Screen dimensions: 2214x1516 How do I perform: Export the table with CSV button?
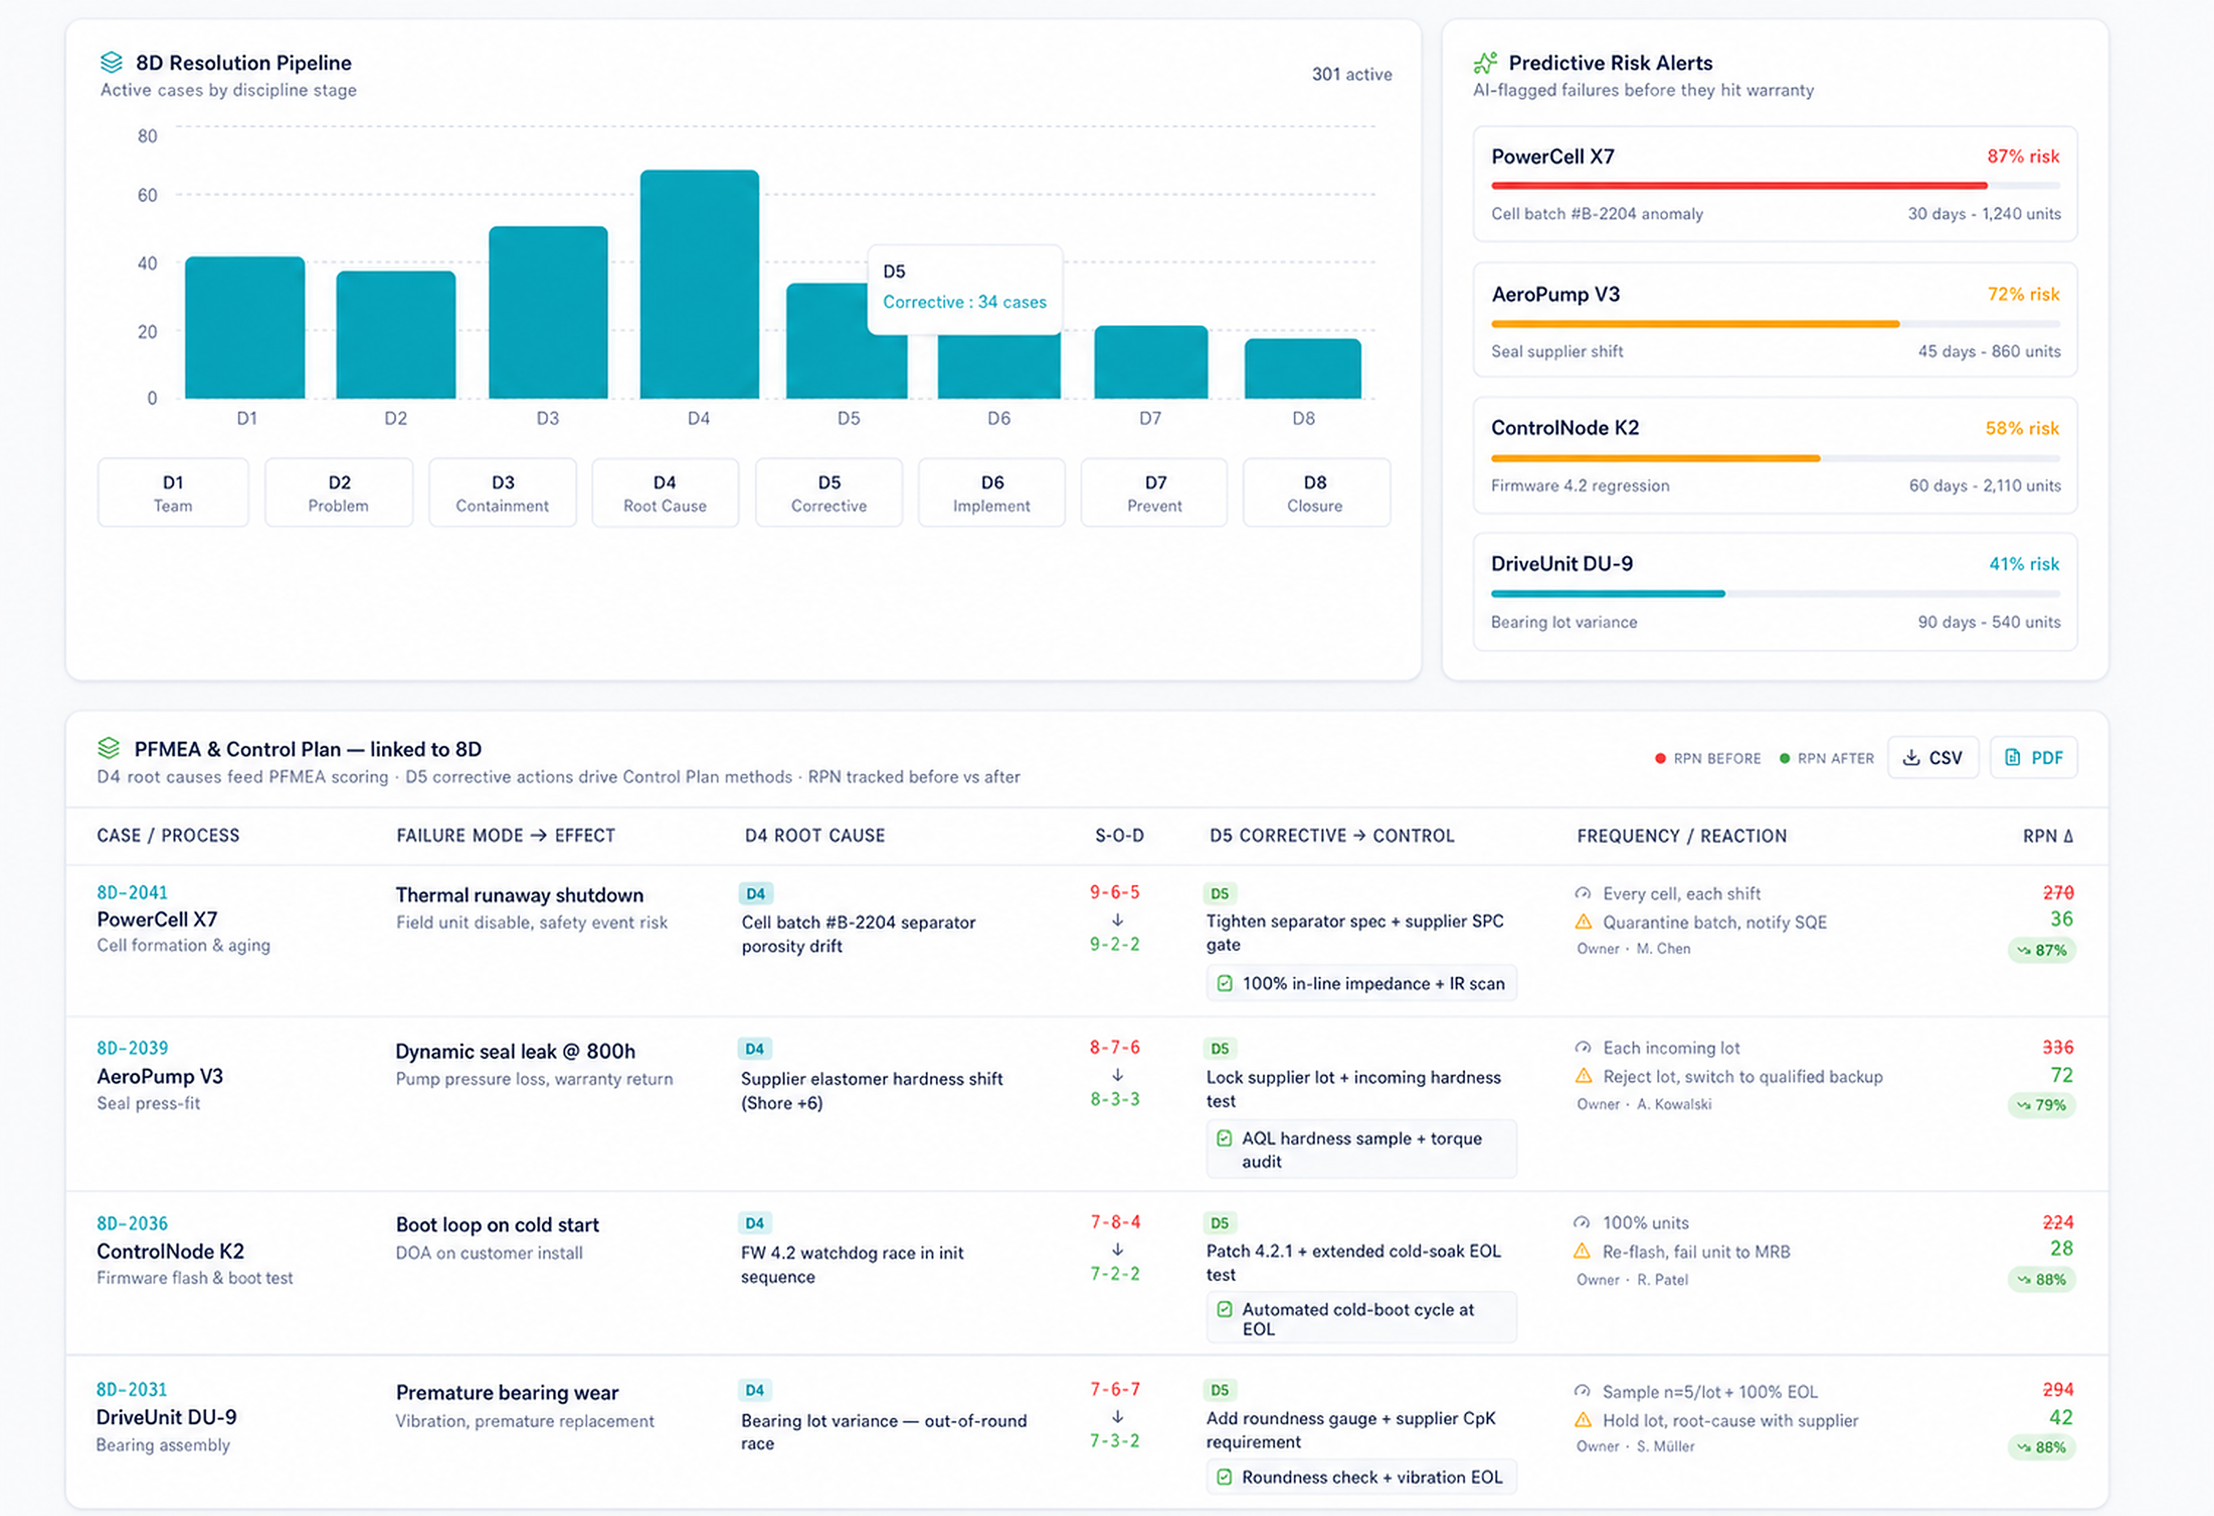click(1933, 757)
